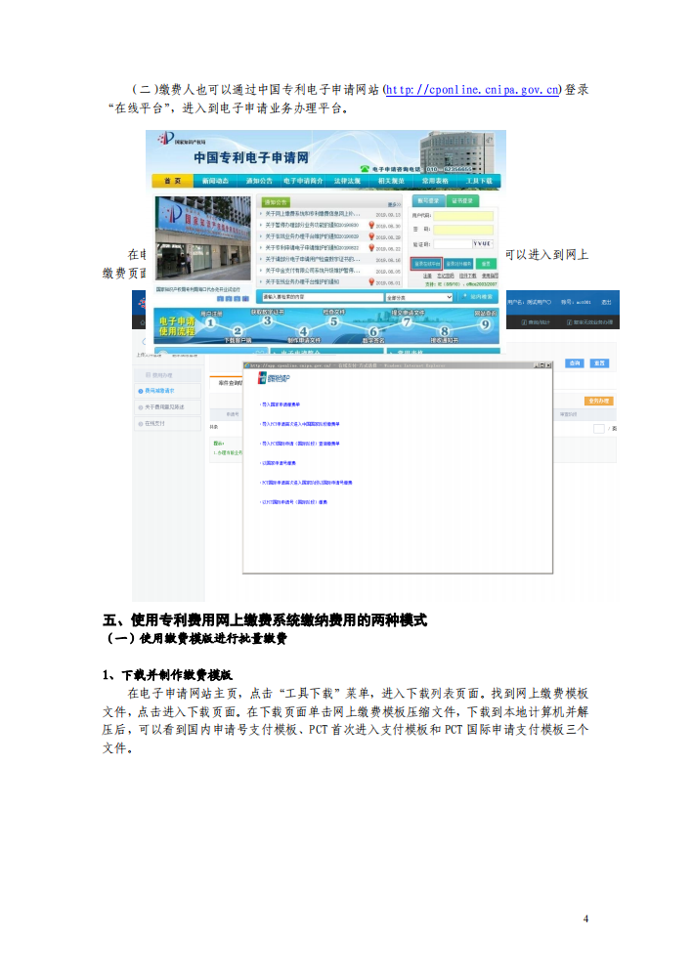Screen dimensions: 692x979
Task: Switch to the 账号登录 login tab
Action: coord(428,200)
